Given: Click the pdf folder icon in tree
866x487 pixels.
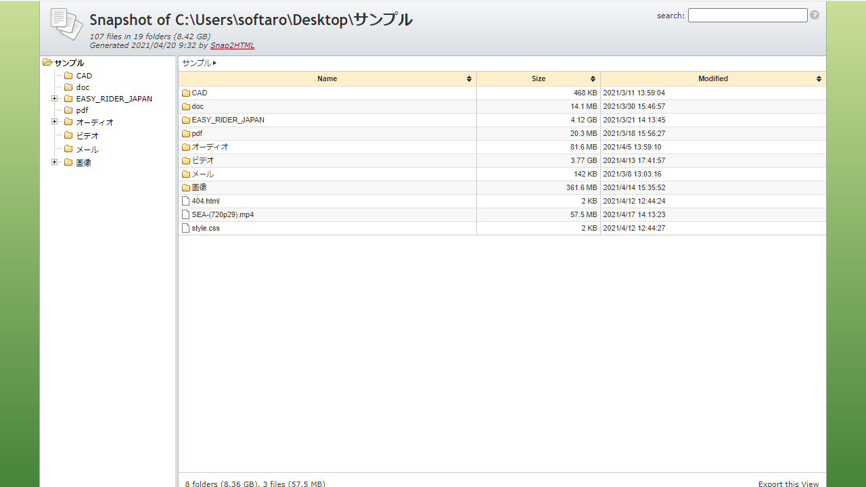Looking at the screenshot, I should tap(68, 110).
